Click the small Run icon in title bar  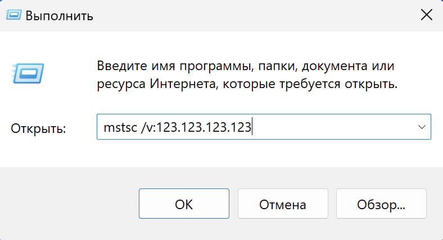tap(13, 15)
